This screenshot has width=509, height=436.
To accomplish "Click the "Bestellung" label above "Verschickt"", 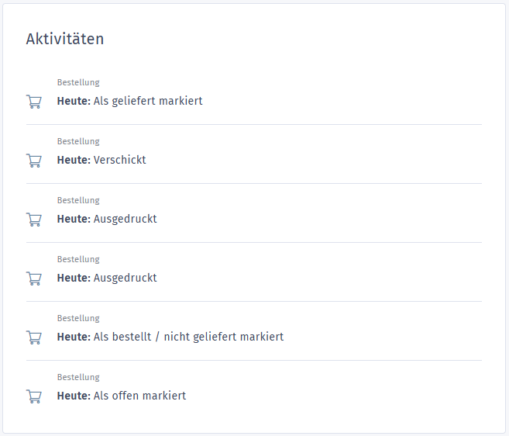I will point(78,141).
